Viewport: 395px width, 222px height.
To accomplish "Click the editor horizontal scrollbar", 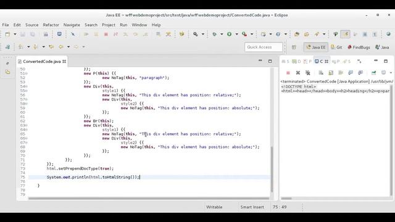I will [x=149, y=199].
